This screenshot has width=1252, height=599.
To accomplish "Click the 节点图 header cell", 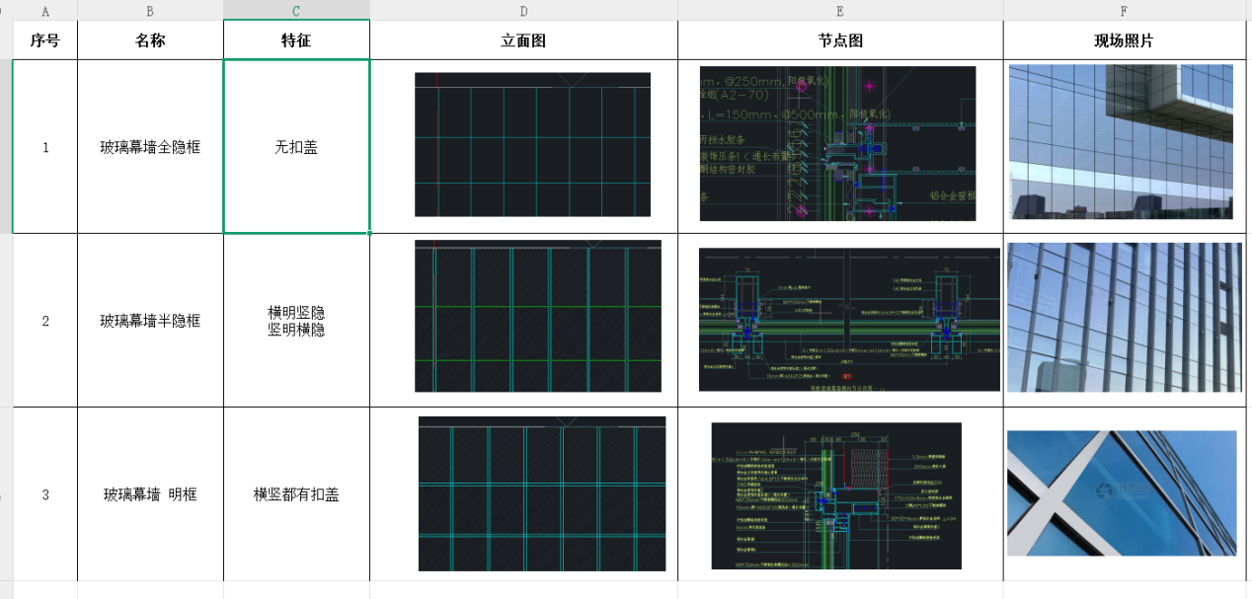I will (x=839, y=40).
